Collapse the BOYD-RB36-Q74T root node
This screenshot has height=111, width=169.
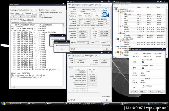point(114,9)
